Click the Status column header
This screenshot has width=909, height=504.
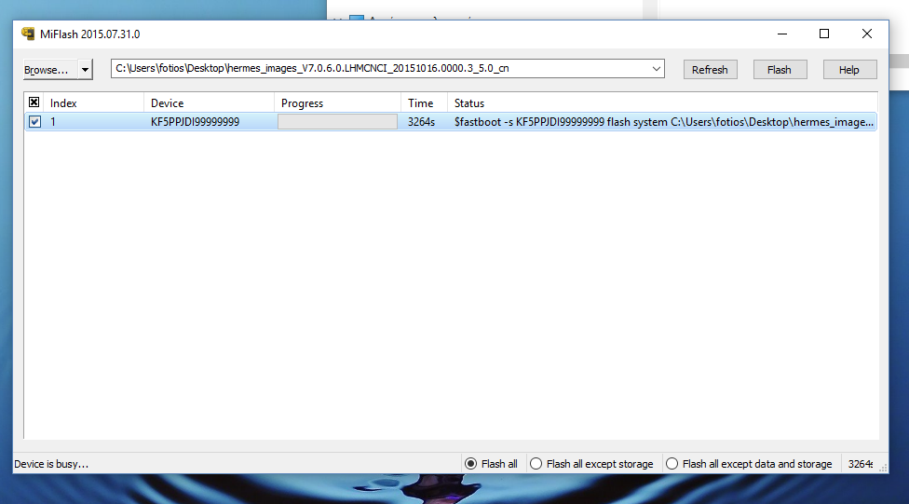coord(662,103)
